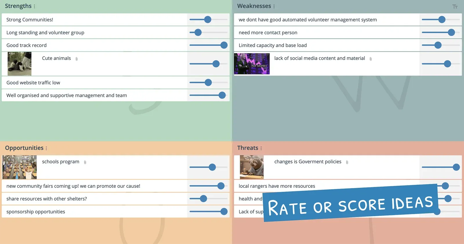Viewport: 464px width, 244px height.
Task: Click paperclip next to social media content card
Action: tap(371, 59)
